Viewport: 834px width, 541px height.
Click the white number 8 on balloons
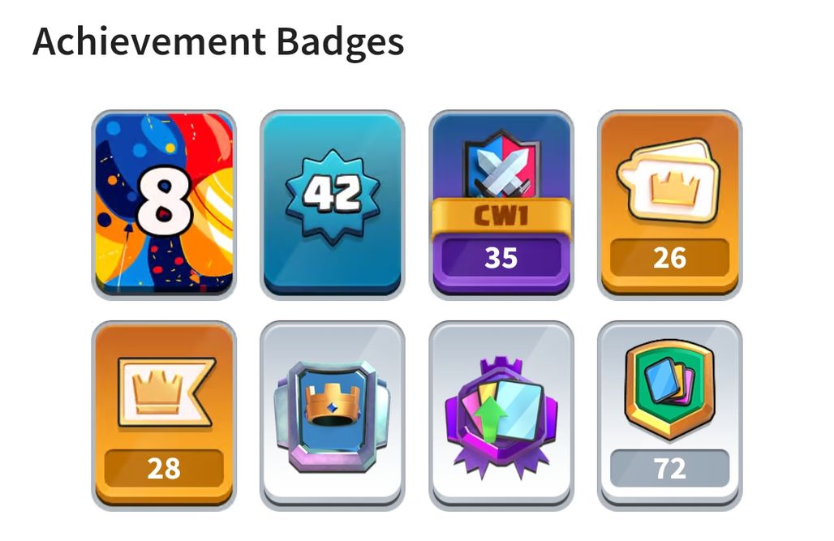[164, 200]
